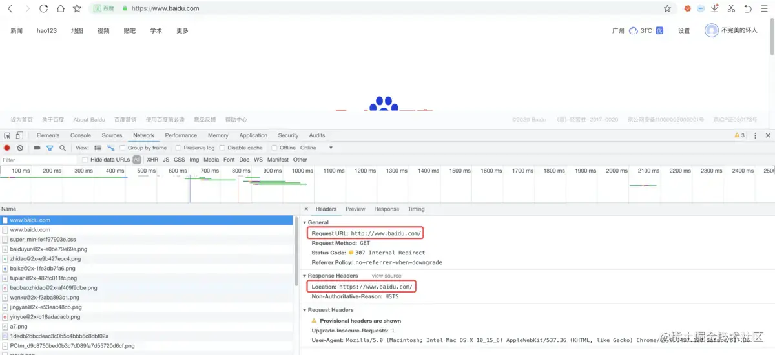Screen dimensions: 775x355
Task: Click the red record network log button
Action: pos(7,148)
